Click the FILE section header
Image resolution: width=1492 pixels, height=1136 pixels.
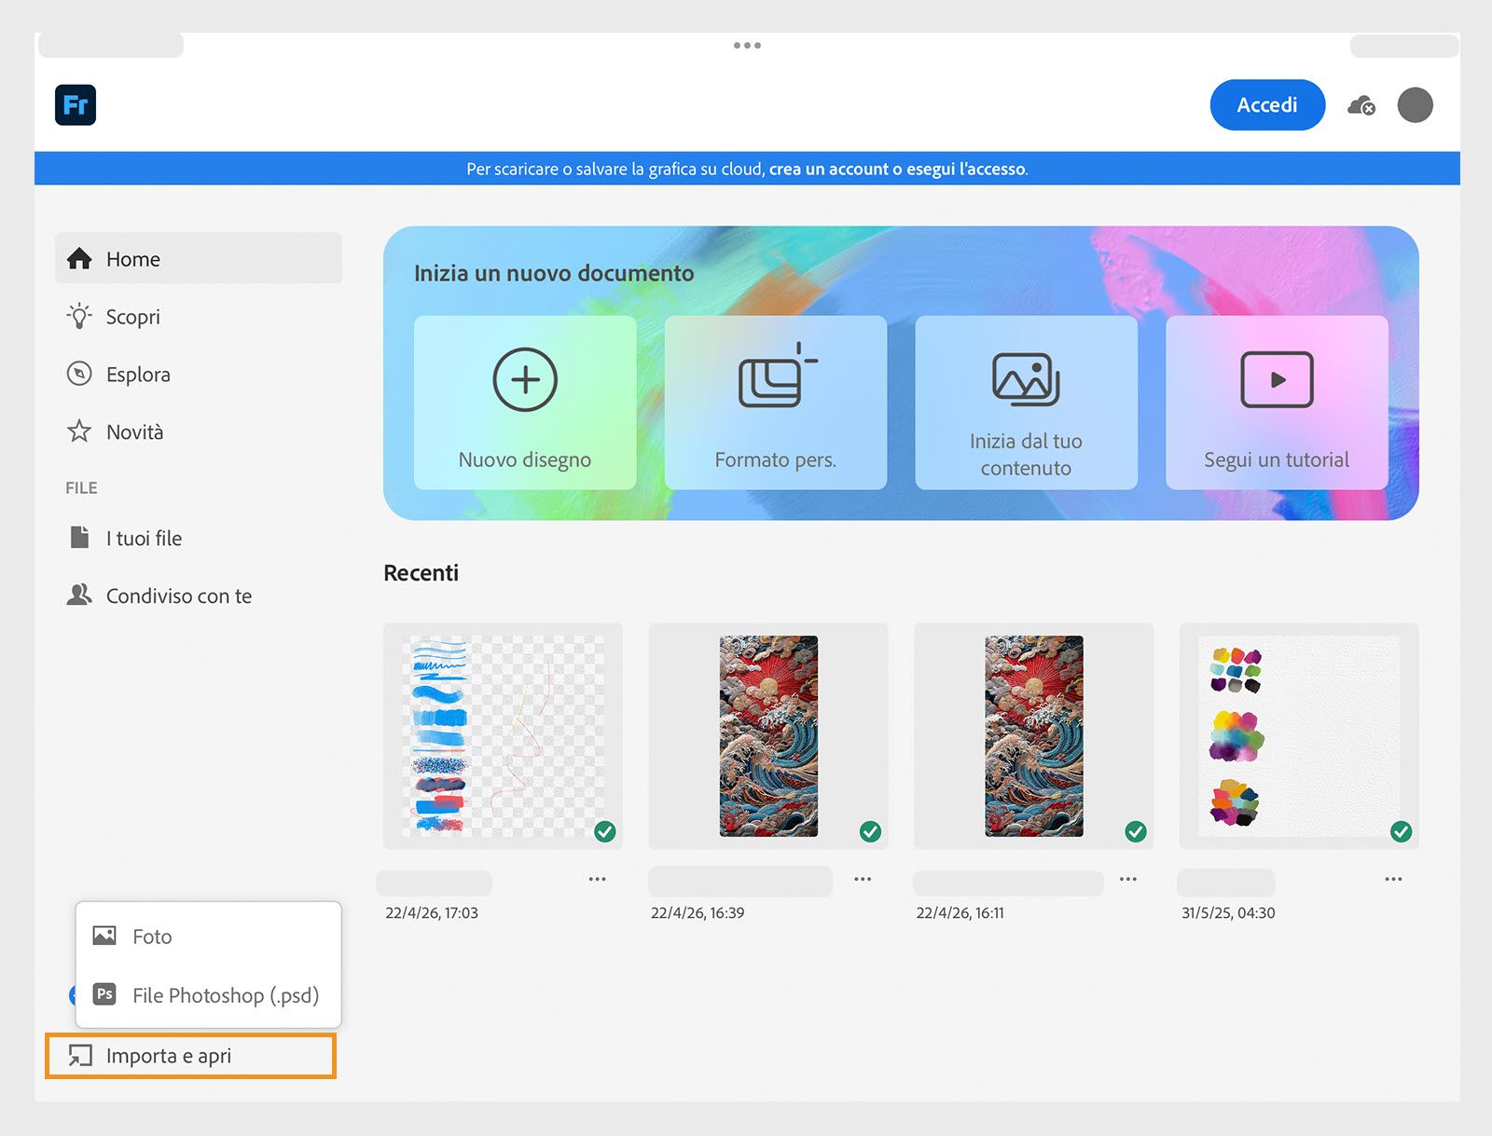81,487
